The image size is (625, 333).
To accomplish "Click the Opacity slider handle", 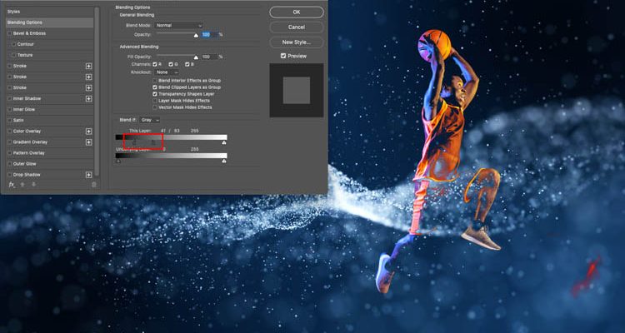I will 196,36.
